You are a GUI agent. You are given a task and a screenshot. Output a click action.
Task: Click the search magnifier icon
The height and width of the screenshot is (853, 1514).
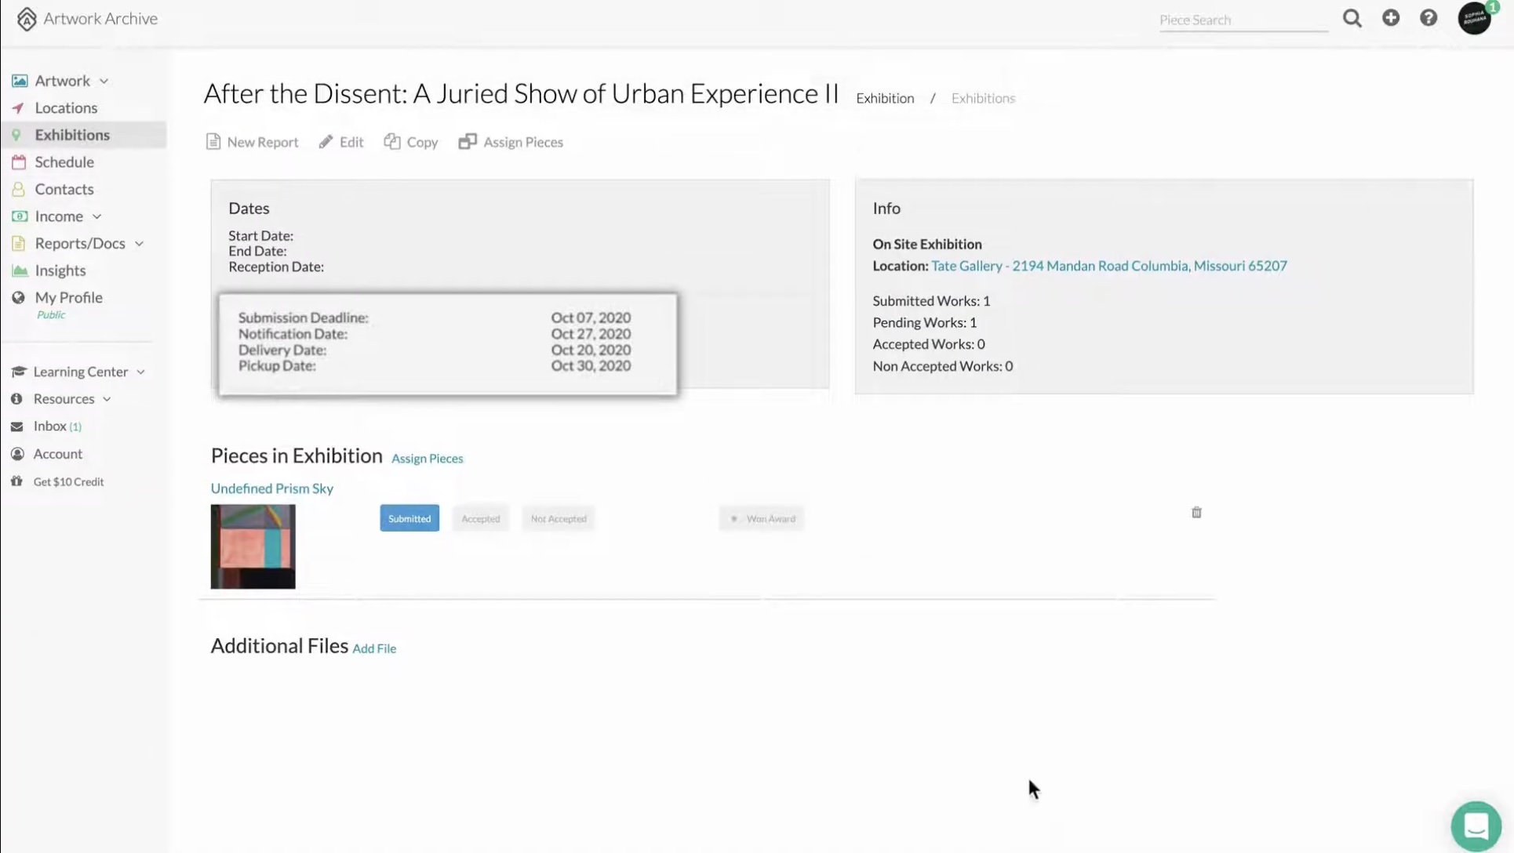click(x=1352, y=18)
